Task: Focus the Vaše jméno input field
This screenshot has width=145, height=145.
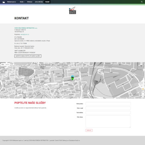Action: click(108, 104)
